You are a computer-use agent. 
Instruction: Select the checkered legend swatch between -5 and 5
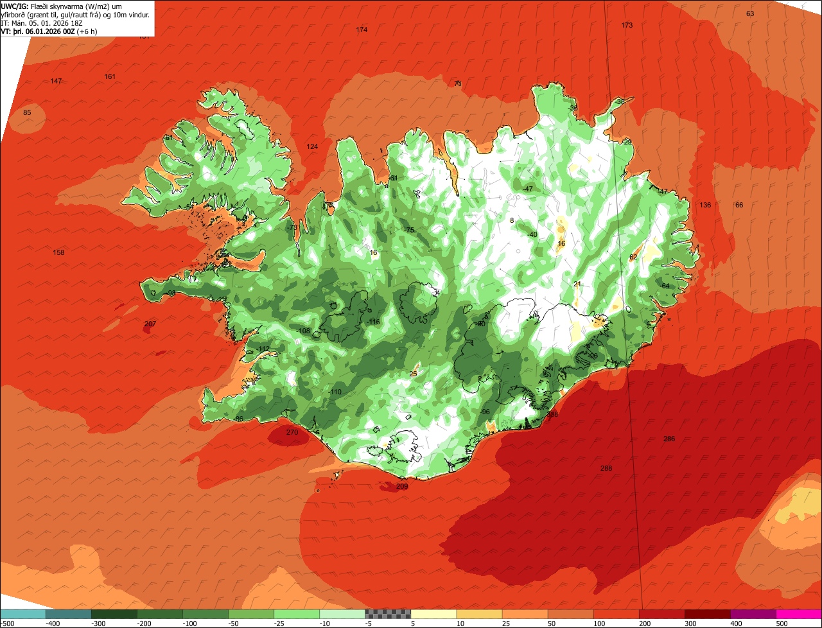point(388,614)
